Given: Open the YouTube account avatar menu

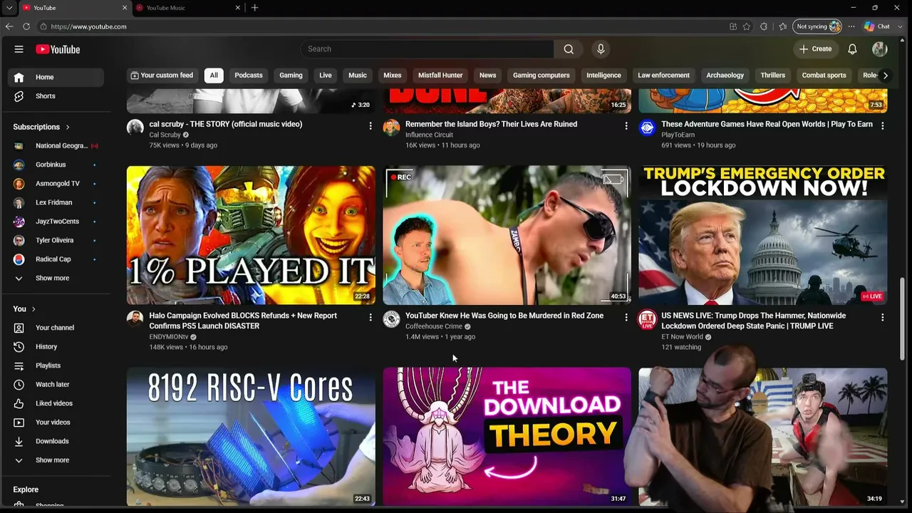Looking at the screenshot, I should pos(879,49).
